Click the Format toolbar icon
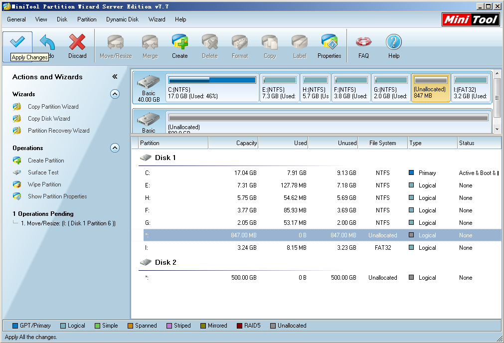Viewport: 504px width, 343px height. coord(240,42)
